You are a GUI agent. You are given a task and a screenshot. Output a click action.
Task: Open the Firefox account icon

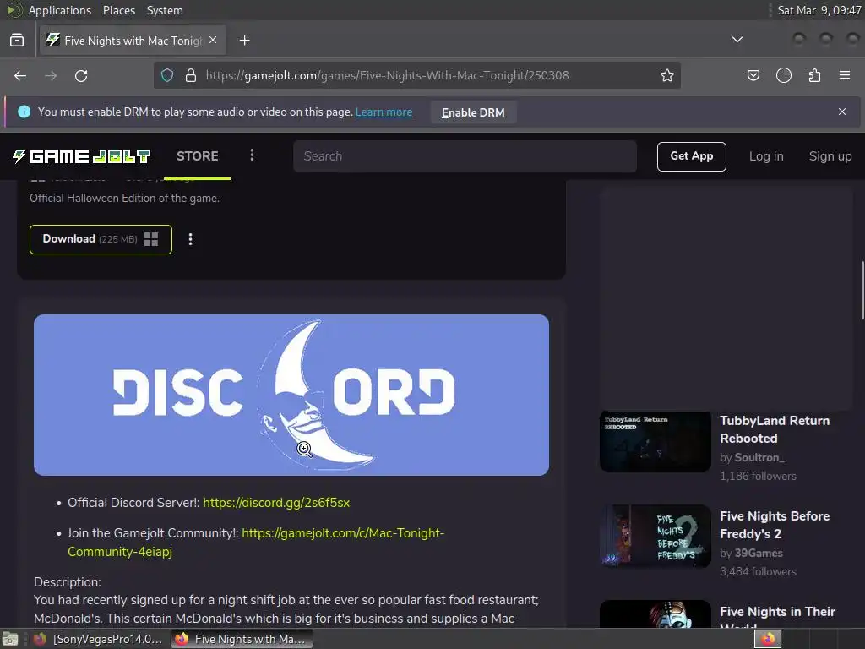coord(783,75)
